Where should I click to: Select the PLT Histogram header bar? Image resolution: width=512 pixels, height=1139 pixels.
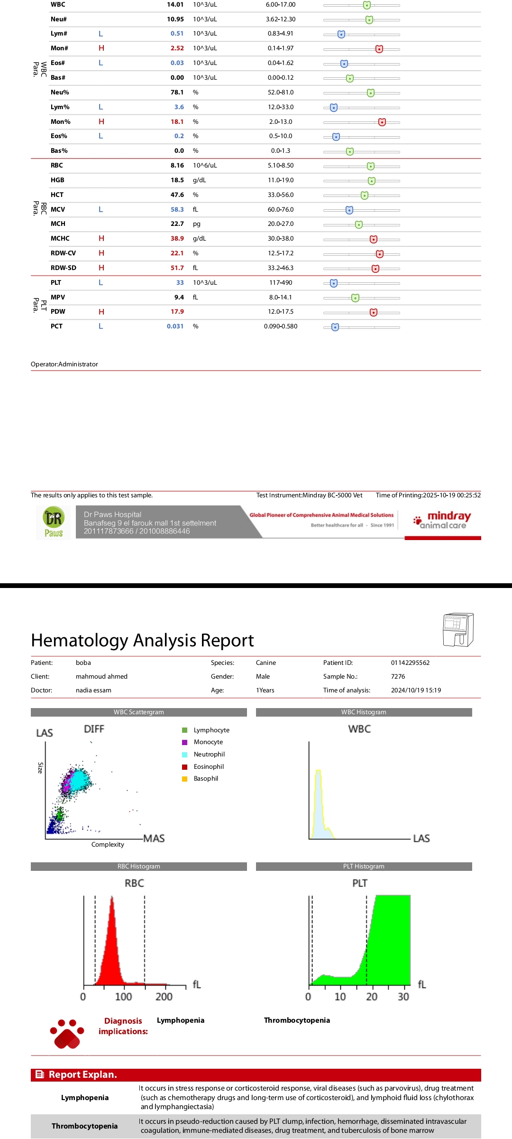pos(364,866)
